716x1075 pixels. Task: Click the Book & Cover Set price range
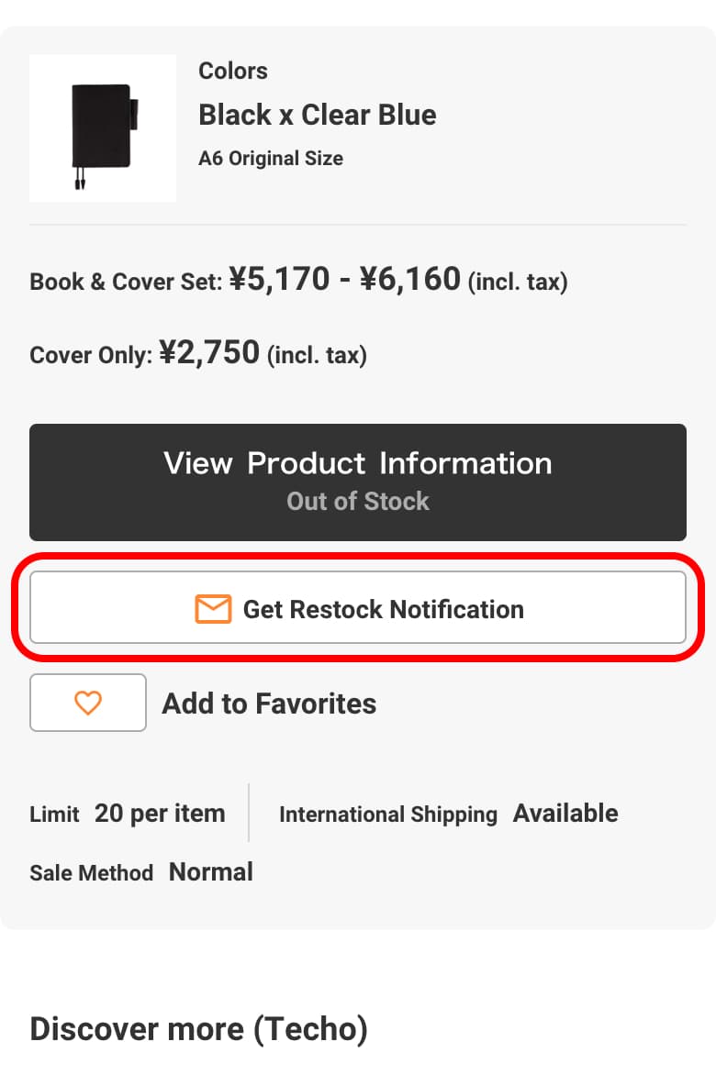(344, 279)
